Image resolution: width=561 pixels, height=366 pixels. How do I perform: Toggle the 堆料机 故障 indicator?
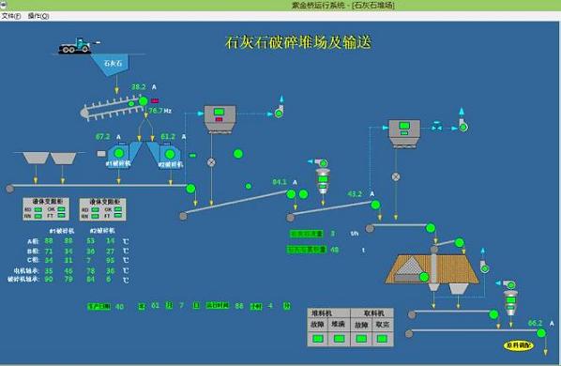pos(318,339)
